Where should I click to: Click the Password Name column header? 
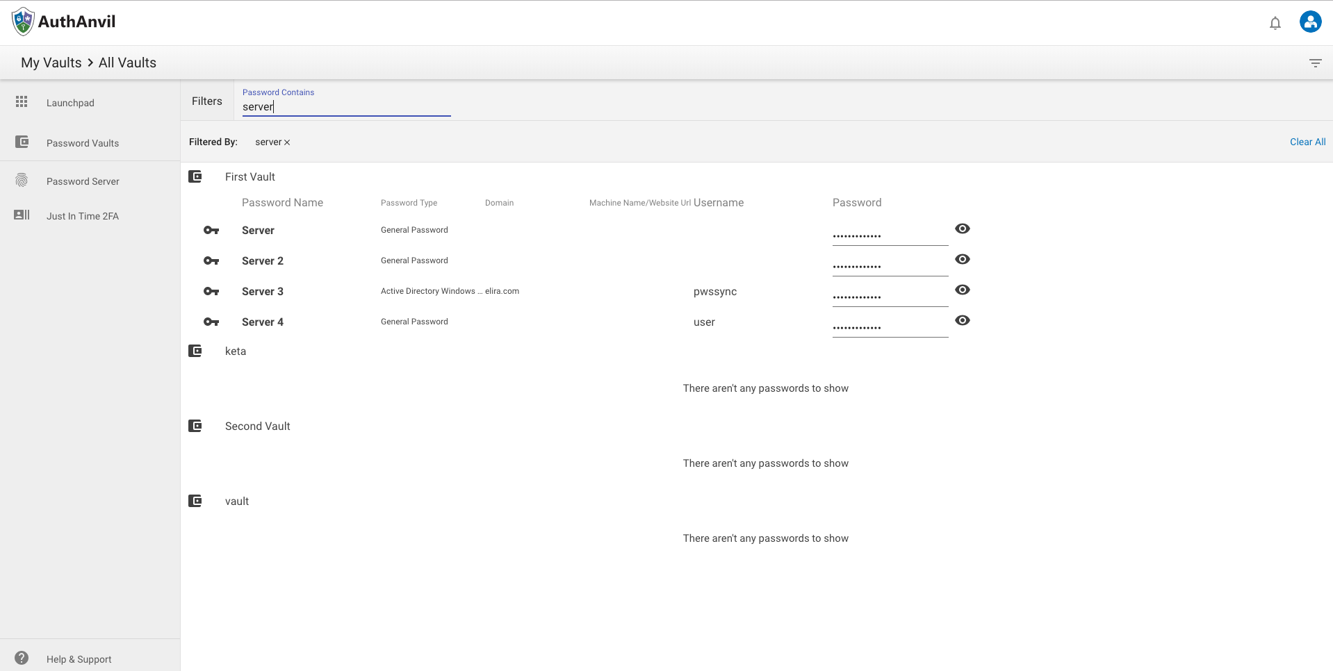click(282, 203)
